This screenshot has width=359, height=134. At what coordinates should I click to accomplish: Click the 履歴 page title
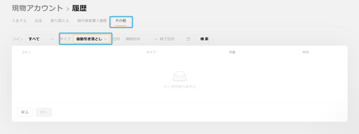click(x=79, y=8)
